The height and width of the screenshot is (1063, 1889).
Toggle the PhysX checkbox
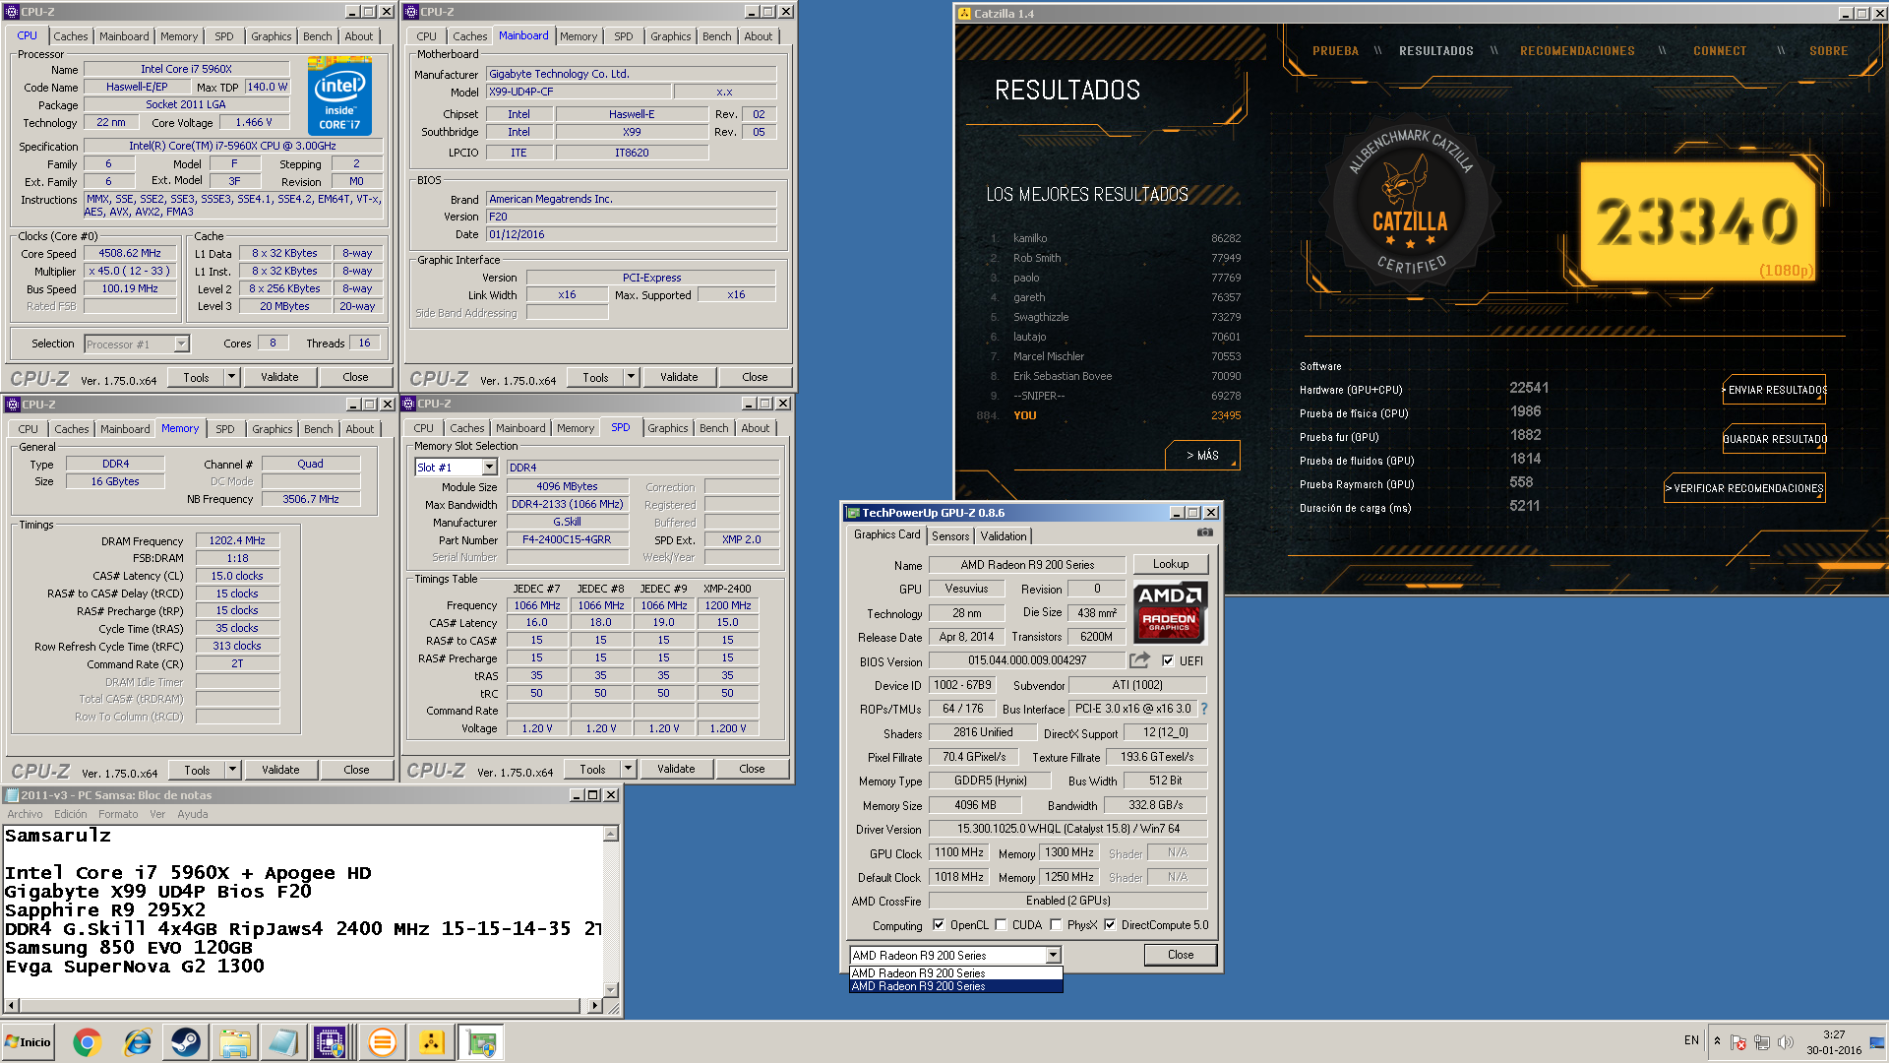pos(1056,925)
